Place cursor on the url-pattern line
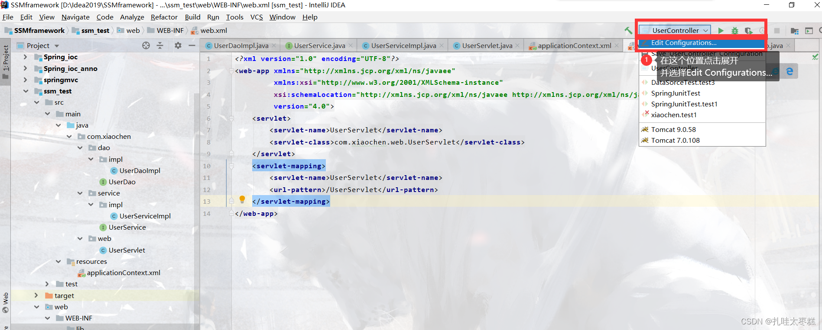Image resolution: width=822 pixels, height=330 pixels. (x=354, y=189)
